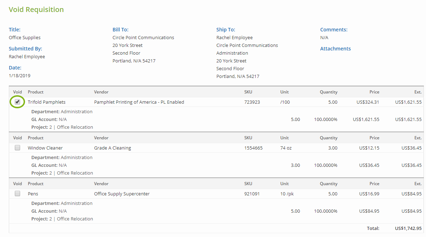
Task: Click the Void Requisition page heading
Action: pyautogui.click(x=36, y=9)
